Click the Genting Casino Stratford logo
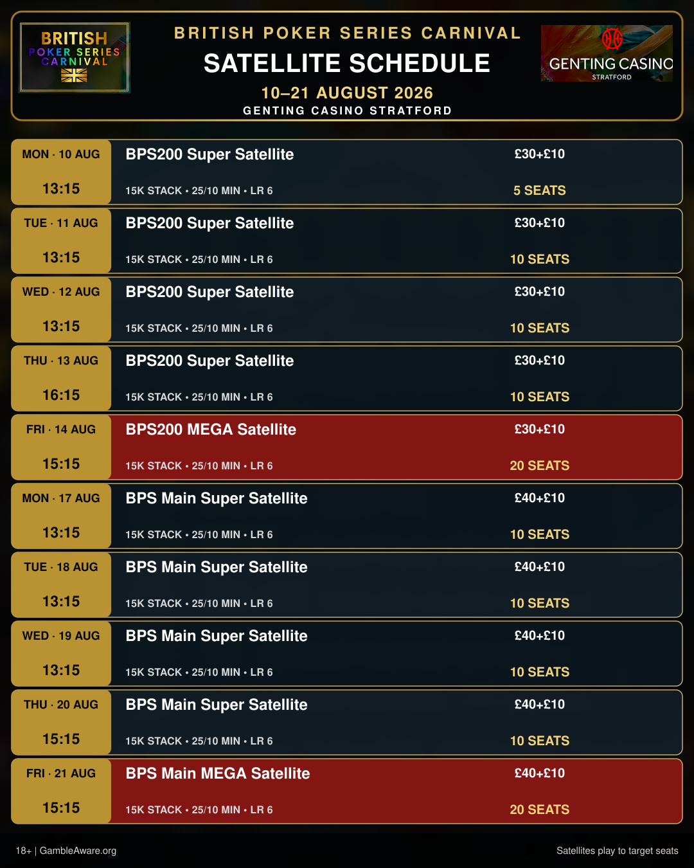Screen dimensions: 694x868 click(607, 53)
